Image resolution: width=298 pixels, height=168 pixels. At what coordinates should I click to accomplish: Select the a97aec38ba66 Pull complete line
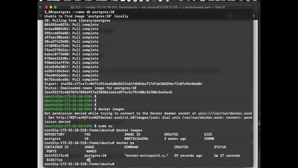tap(71, 37)
